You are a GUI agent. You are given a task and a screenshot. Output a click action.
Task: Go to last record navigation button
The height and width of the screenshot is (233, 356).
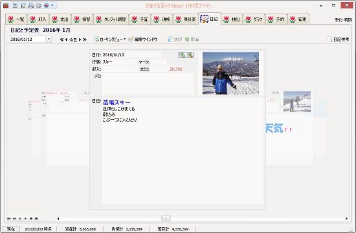pyautogui.click(x=36, y=219)
